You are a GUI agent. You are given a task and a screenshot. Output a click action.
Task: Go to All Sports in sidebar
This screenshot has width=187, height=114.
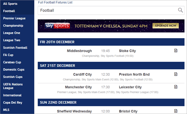point(10,4)
